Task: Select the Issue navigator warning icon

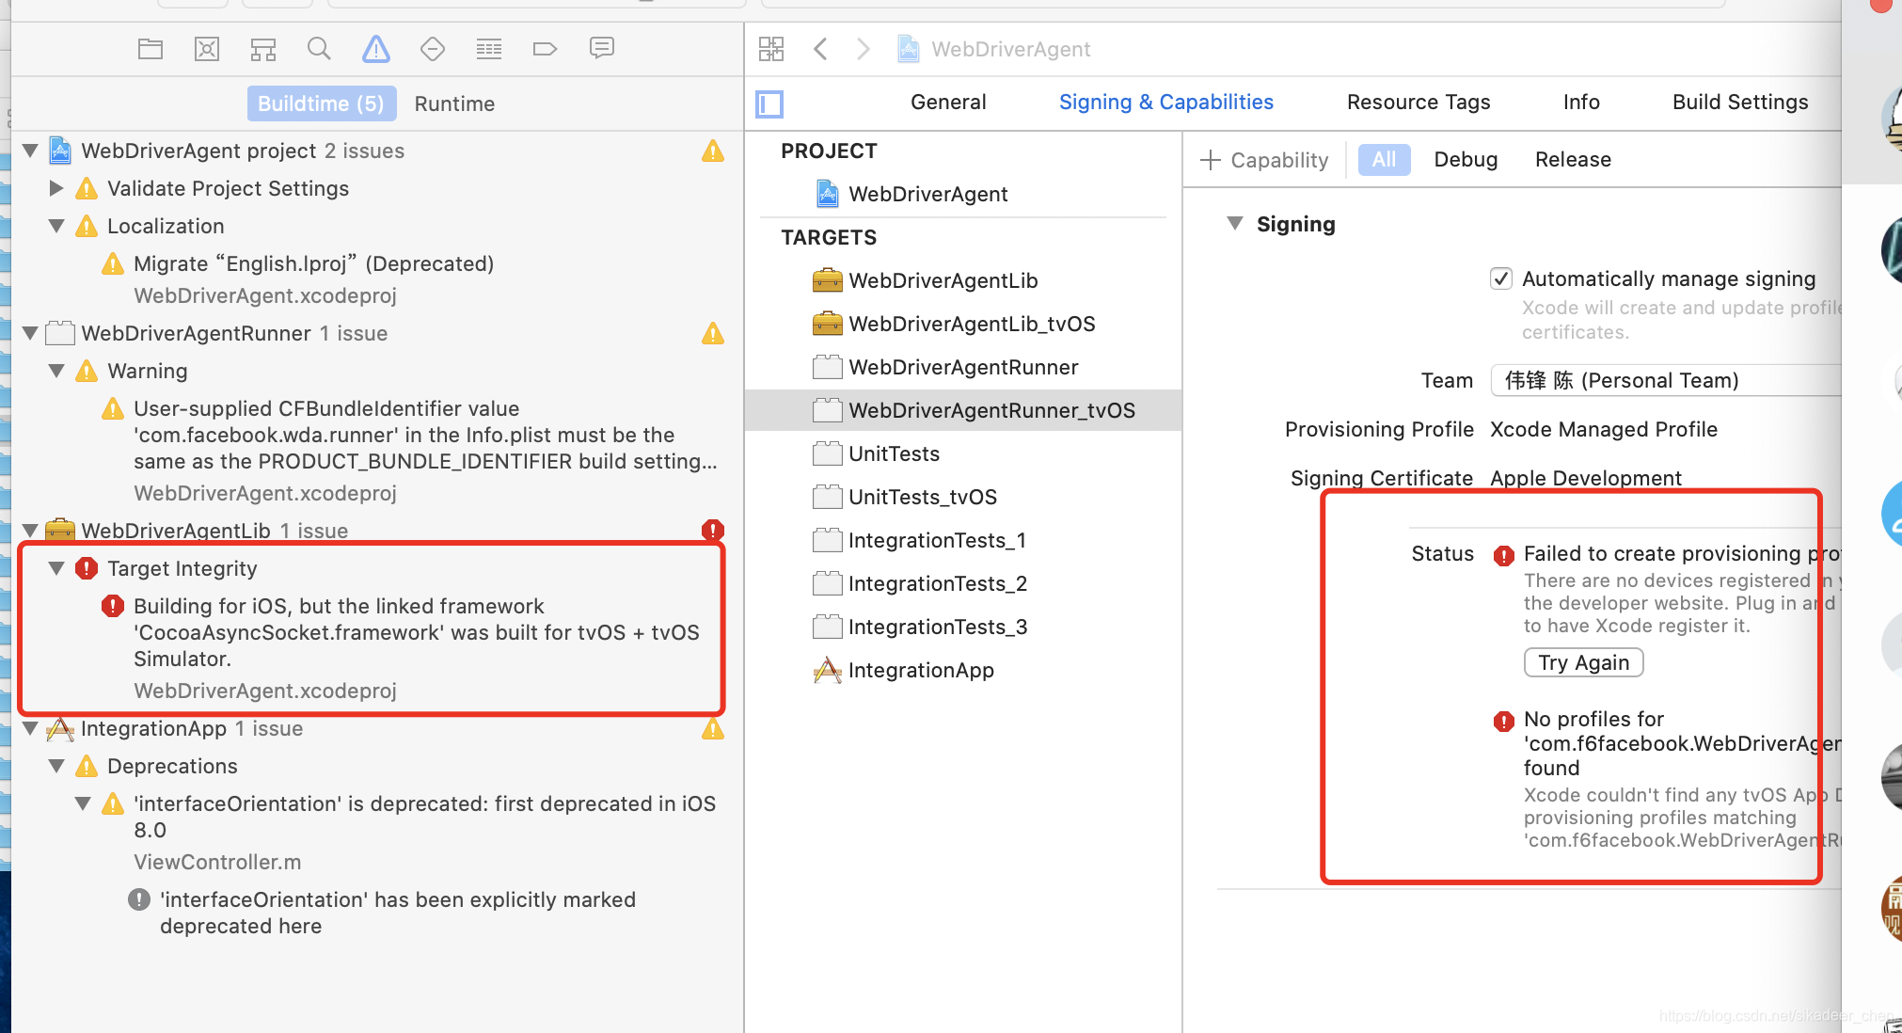Action: 376,49
